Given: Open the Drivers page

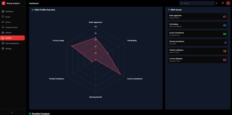Looking at the screenshot, I should (12, 22).
